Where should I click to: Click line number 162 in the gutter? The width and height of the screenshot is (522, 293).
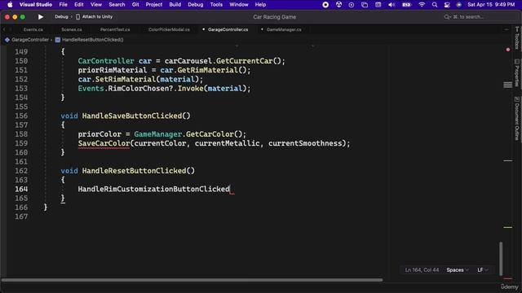coord(21,171)
